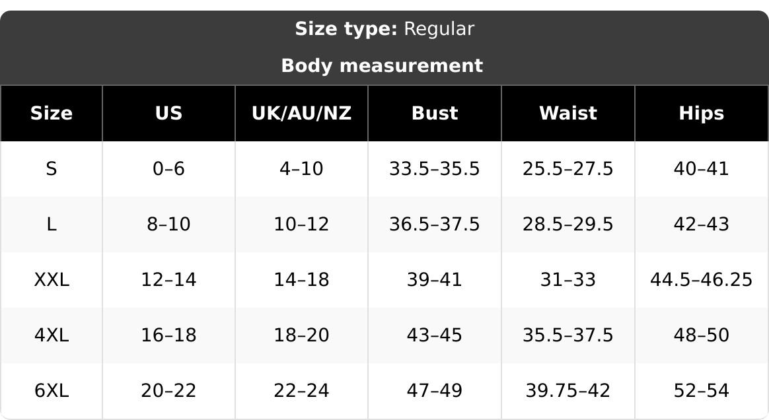Viewport: 769px width, 420px height.
Task: Select the UK/AU/NZ column header
Action: pyautogui.click(x=302, y=113)
